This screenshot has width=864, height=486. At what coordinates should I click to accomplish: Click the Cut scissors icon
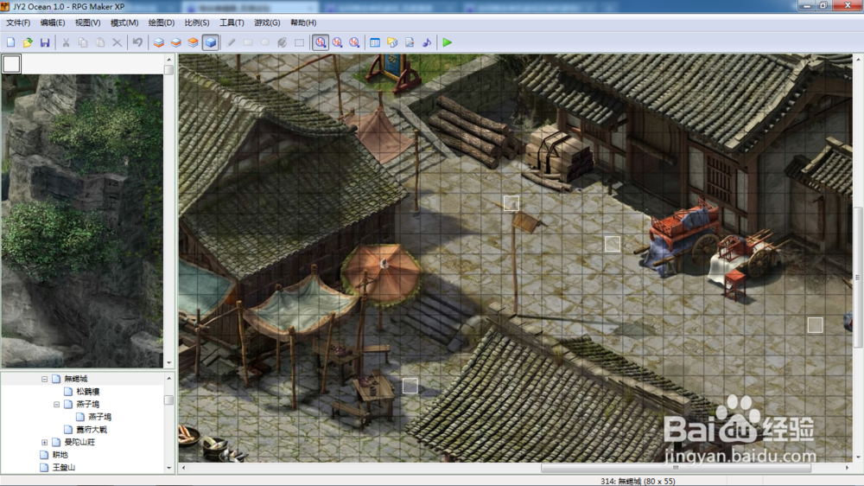tap(66, 42)
